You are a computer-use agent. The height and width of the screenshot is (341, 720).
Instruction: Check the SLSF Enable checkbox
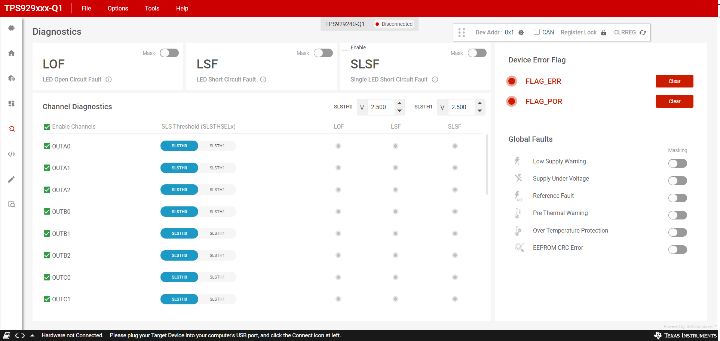tap(345, 47)
